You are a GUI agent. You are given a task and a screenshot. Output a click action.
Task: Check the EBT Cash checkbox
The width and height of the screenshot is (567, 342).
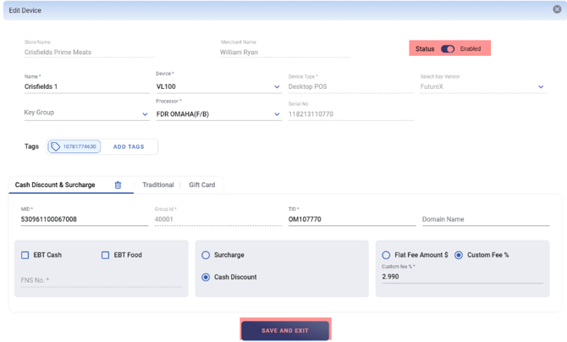coord(25,255)
